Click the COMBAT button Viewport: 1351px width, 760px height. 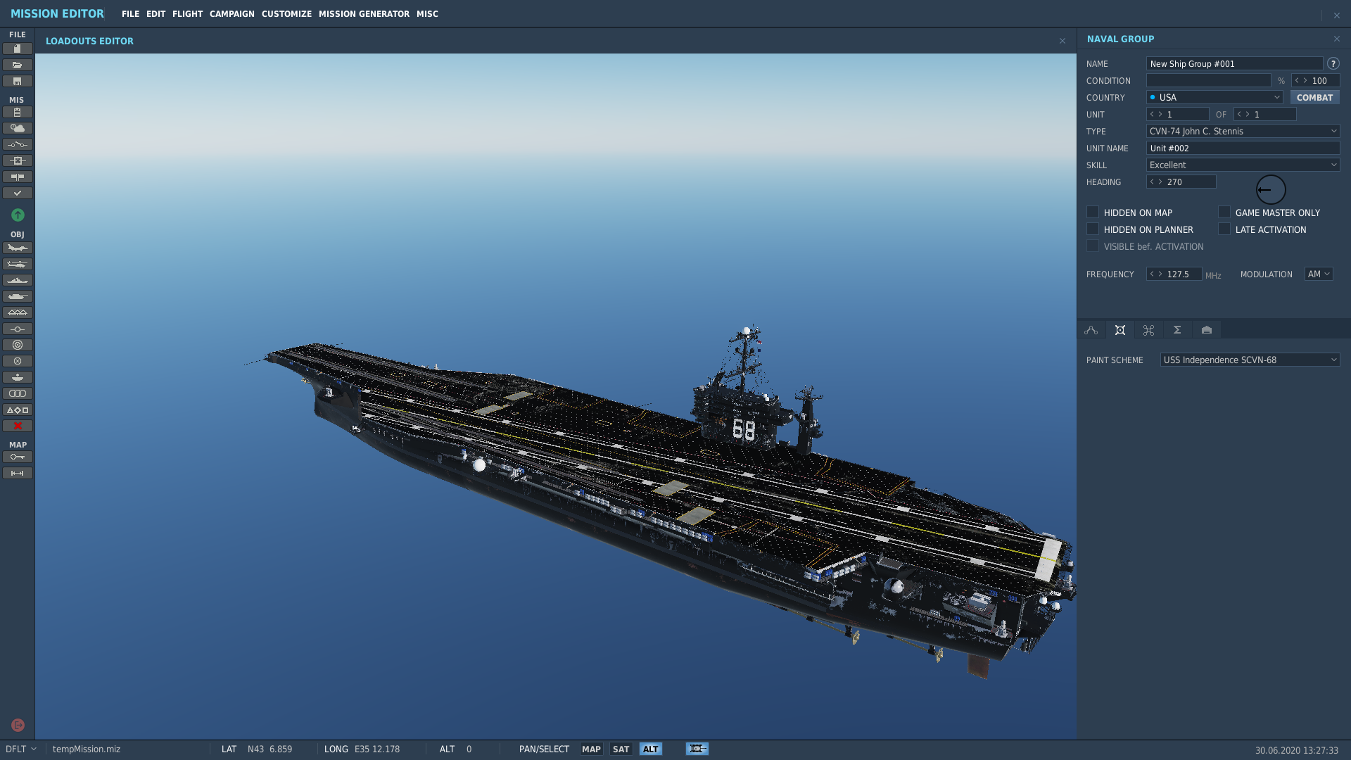pyautogui.click(x=1314, y=97)
